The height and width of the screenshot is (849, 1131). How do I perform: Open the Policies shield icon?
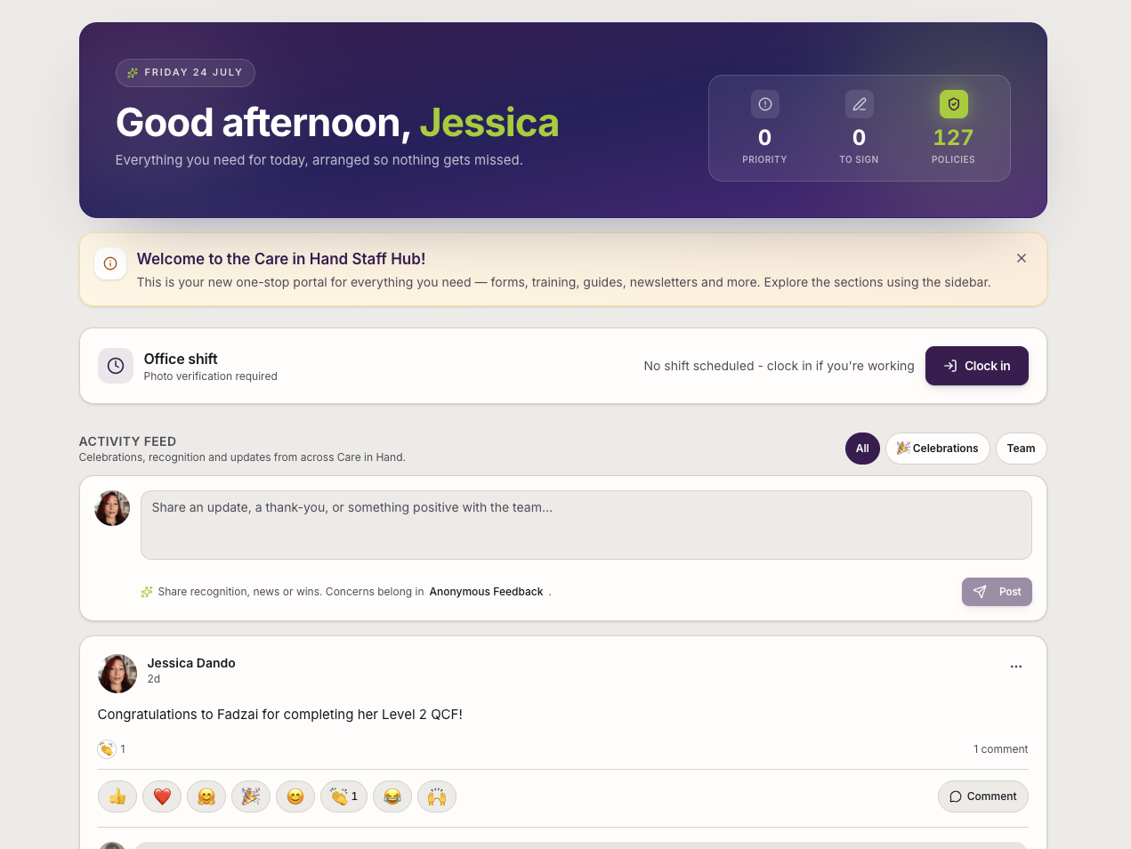click(953, 104)
